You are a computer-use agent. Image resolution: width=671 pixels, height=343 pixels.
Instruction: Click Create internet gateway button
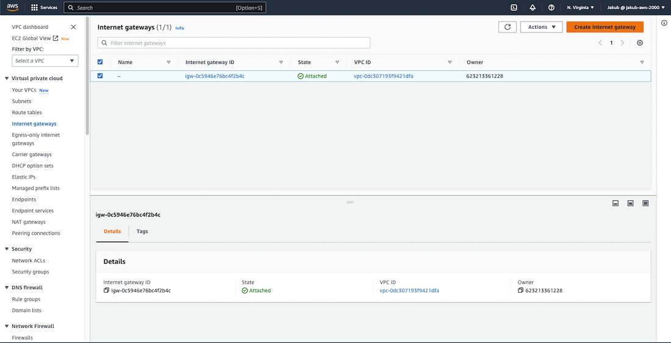pyautogui.click(x=605, y=27)
